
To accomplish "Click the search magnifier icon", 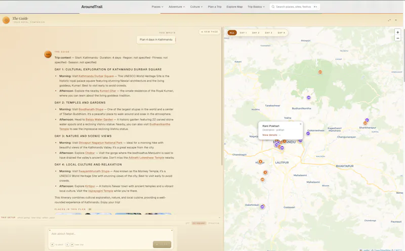I will (273, 7).
